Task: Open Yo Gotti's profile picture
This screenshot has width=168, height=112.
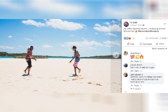Action: point(126,24)
